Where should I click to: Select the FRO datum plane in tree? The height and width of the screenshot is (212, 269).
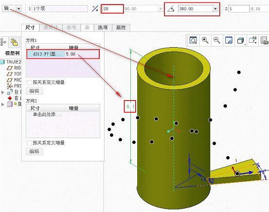[x=14, y=80]
